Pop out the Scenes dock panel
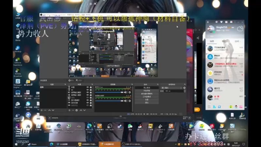 click(x=65, y=85)
